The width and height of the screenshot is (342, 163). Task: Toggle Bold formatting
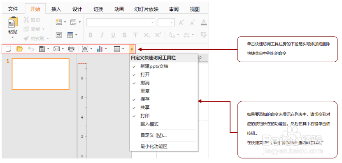tap(91, 35)
